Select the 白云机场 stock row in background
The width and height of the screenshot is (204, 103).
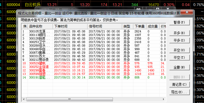(x=102, y=5)
